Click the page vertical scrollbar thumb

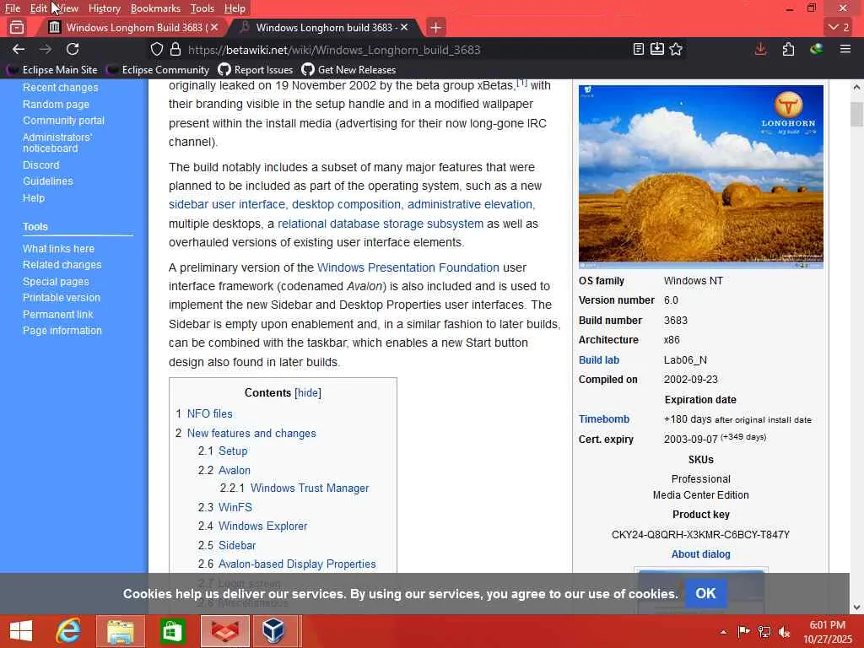click(856, 114)
